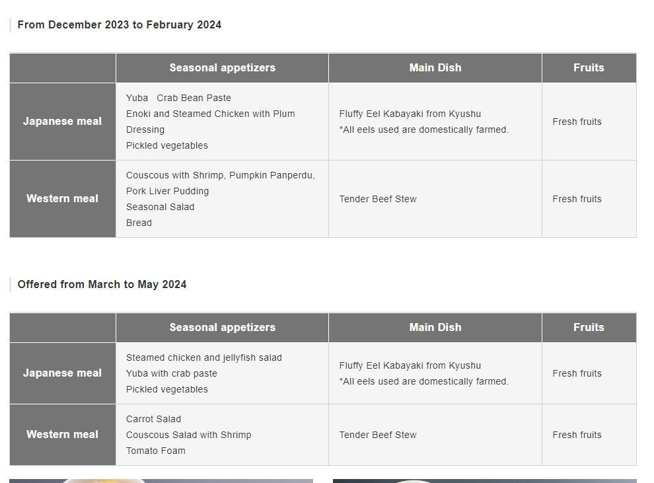Click 'Japanese meal' row header in spring table
The height and width of the screenshot is (483, 654).
click(x=63, y=373)
